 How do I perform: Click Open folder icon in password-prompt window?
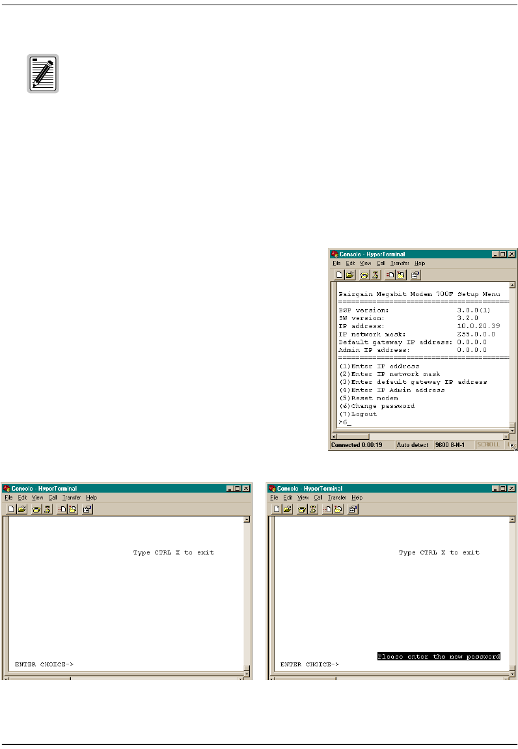click(x=287, y=510)
